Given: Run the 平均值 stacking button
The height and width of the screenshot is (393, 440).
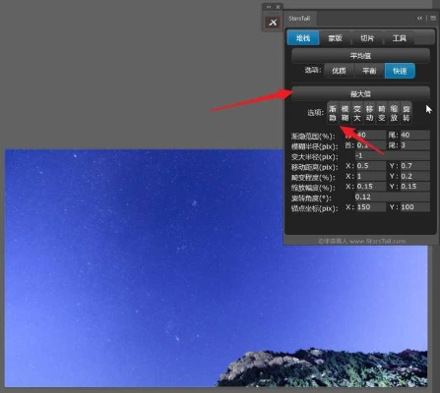Looking at the screenshot, I should pos(360,56).
